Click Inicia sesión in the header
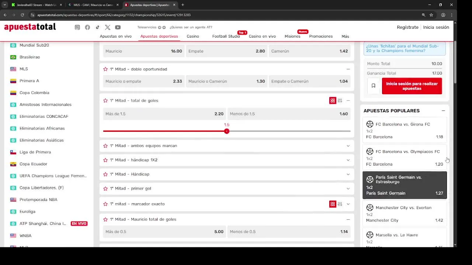 pos(436,27)
